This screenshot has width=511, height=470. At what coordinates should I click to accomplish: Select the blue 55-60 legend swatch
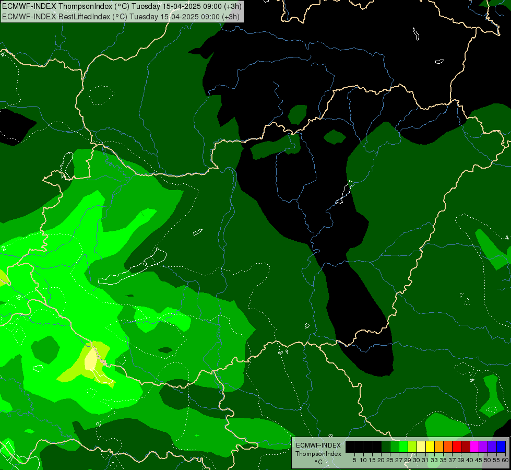[501, 446]
